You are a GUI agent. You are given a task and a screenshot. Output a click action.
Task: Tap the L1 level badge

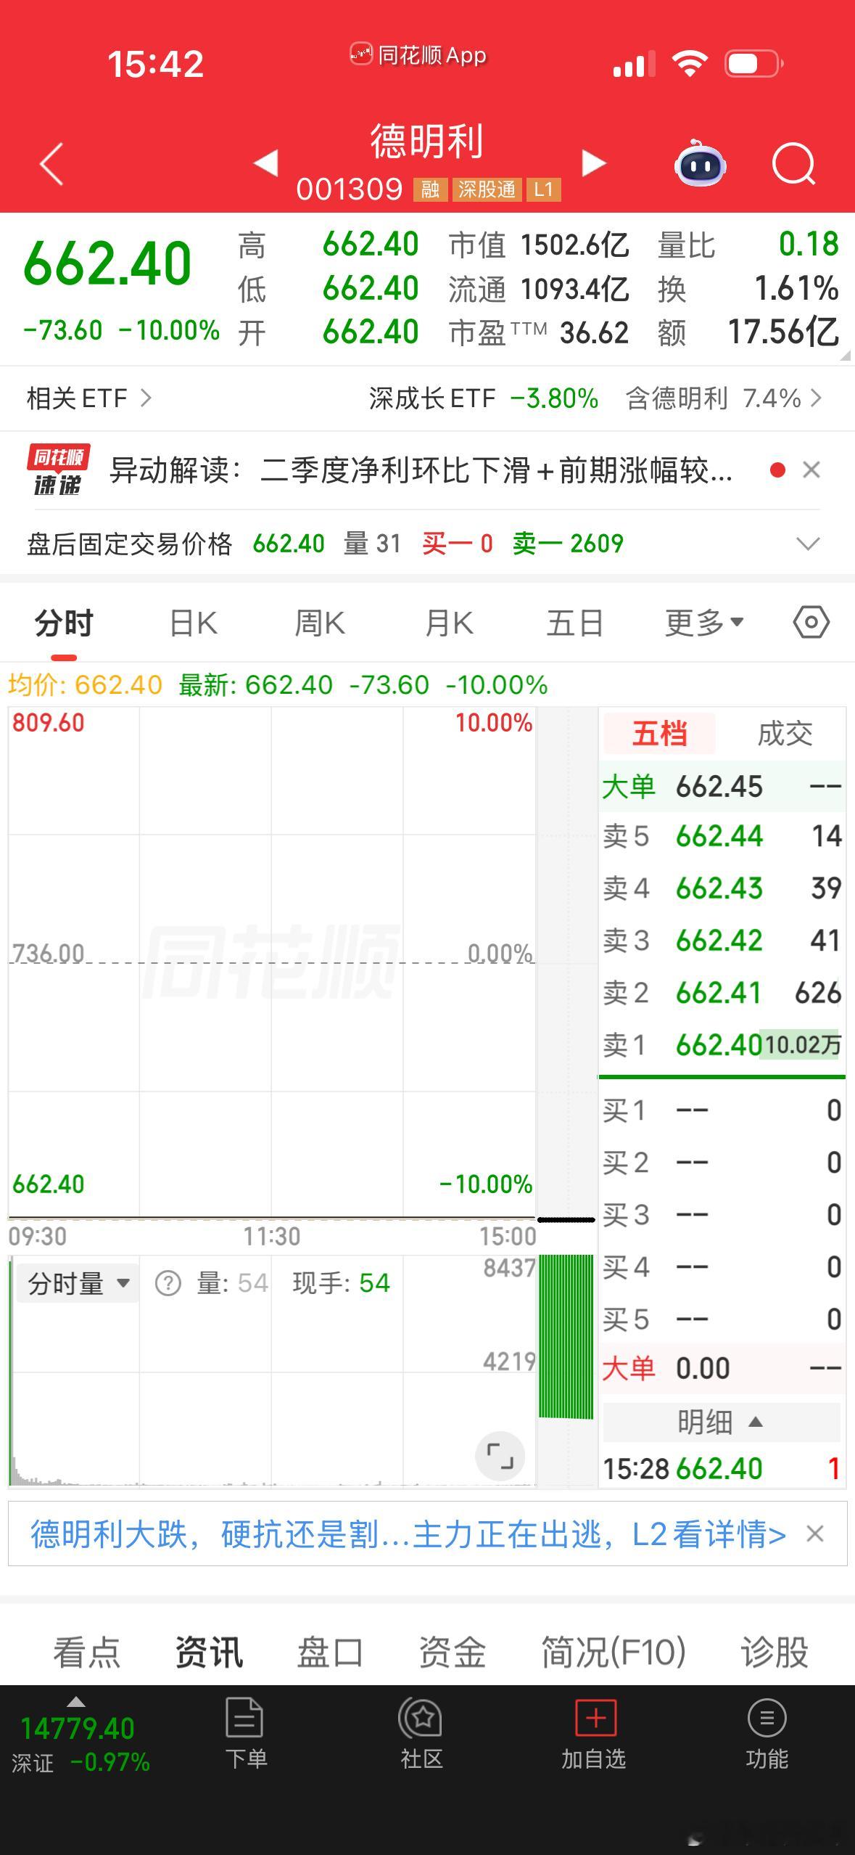click(x=543, y=189)
